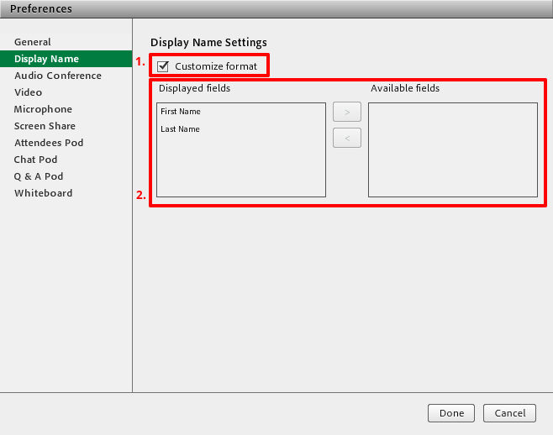Click empty area of Displayed fields list
The image size is (553, 435).
(x=240, y=168)
